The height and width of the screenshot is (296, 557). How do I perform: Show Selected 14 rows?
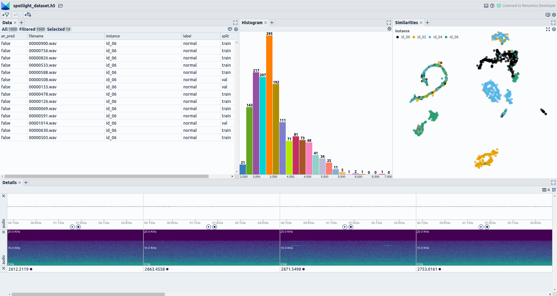pos(59,29)
